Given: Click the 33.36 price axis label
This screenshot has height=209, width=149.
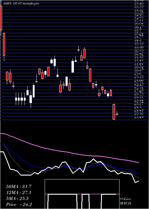Looking at the screenshot, I should tap(139, 47).
